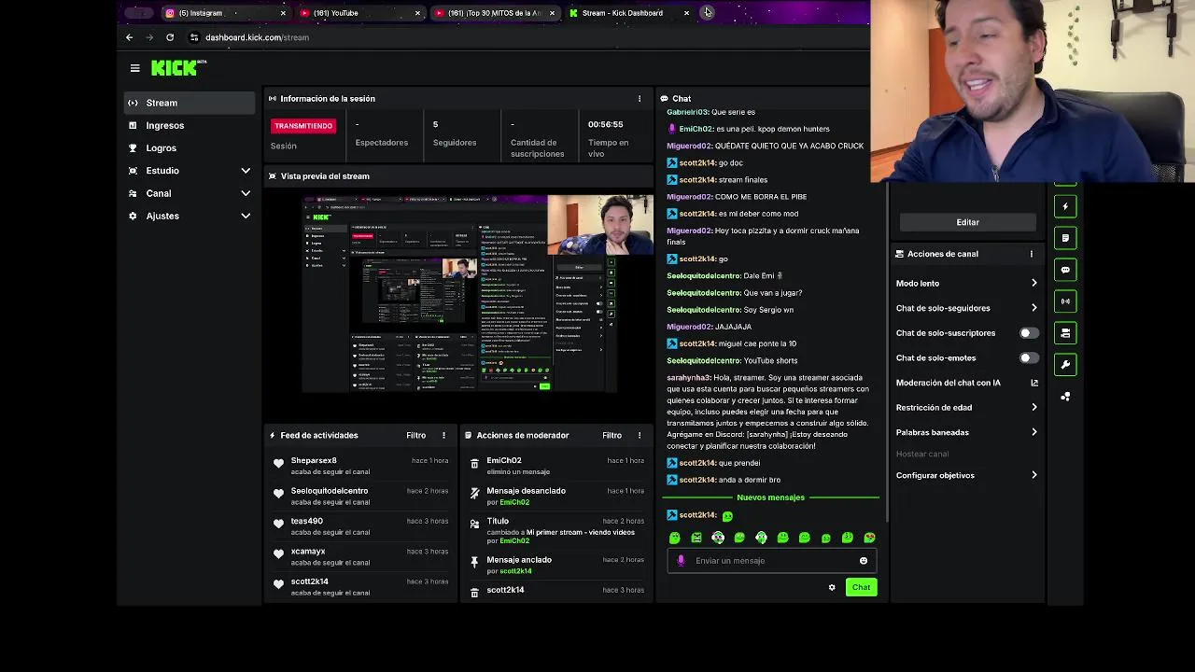Open Palabras baneadas arrow

1034,432
